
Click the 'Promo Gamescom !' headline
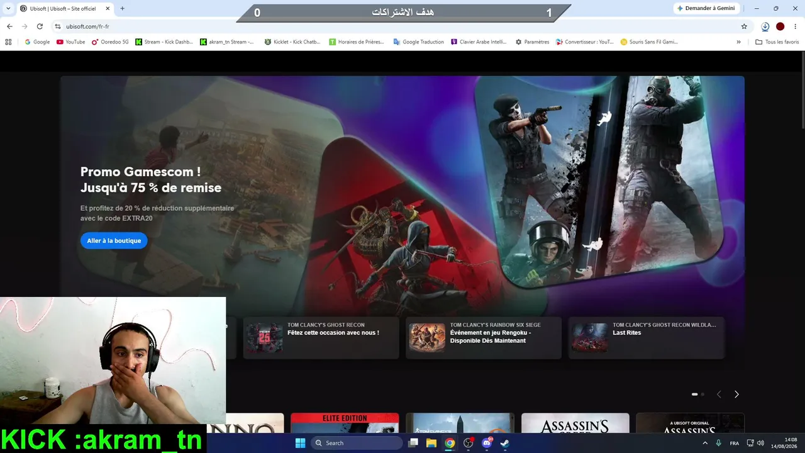[141, 171]
